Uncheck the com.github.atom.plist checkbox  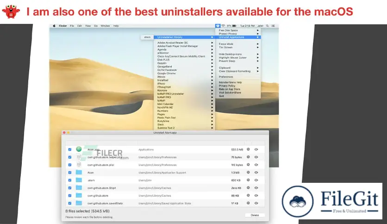[70, 165]
